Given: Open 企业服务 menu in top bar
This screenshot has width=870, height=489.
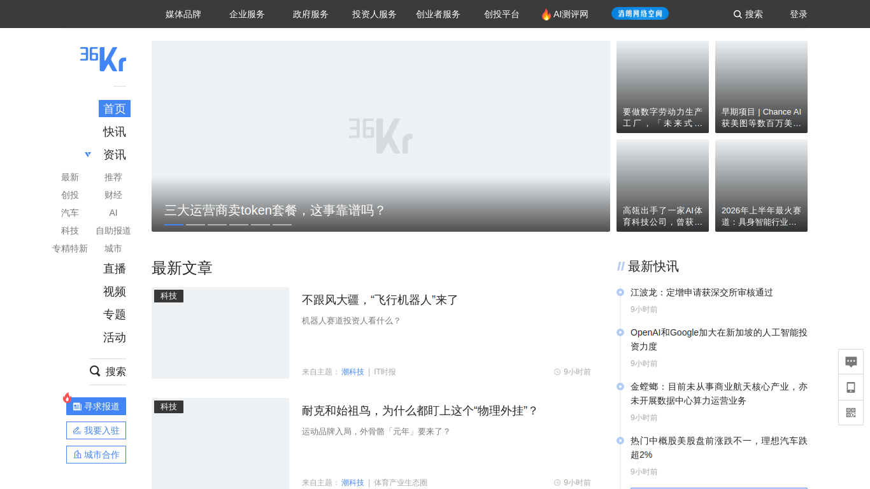Looking at the screenshot, I should [247, 14].
